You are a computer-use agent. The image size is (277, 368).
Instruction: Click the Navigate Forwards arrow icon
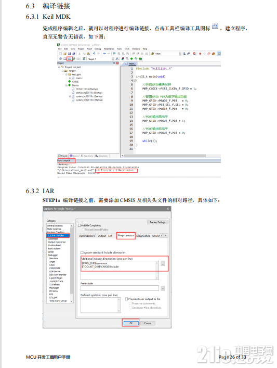click(109, 54)
